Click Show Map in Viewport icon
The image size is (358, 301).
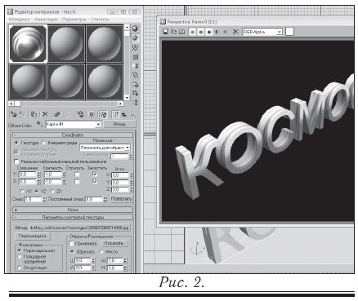pos(103,114)
